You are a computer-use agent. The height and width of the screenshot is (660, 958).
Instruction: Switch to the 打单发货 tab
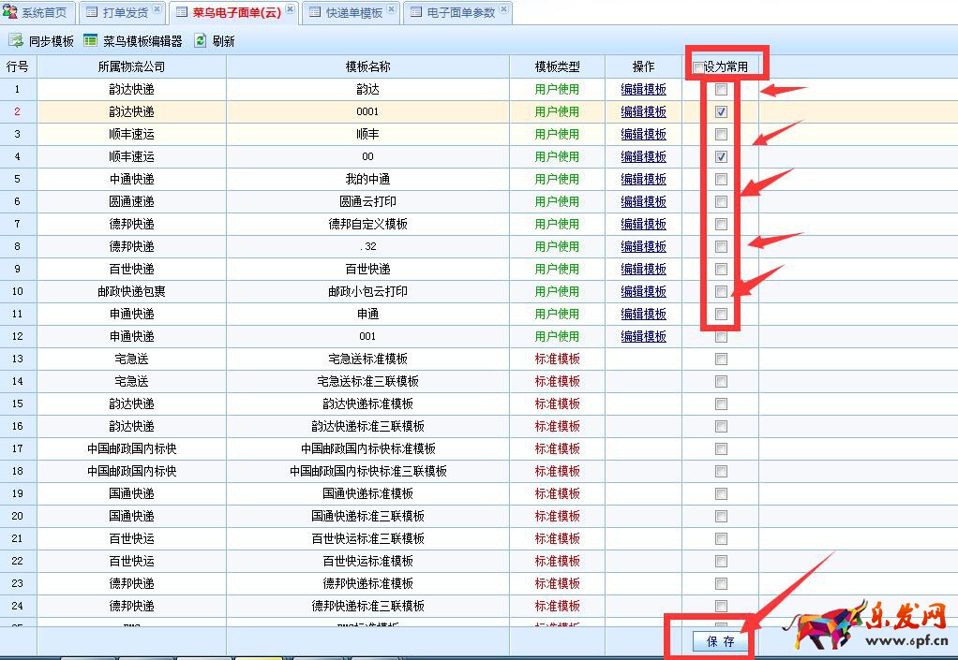125,13
